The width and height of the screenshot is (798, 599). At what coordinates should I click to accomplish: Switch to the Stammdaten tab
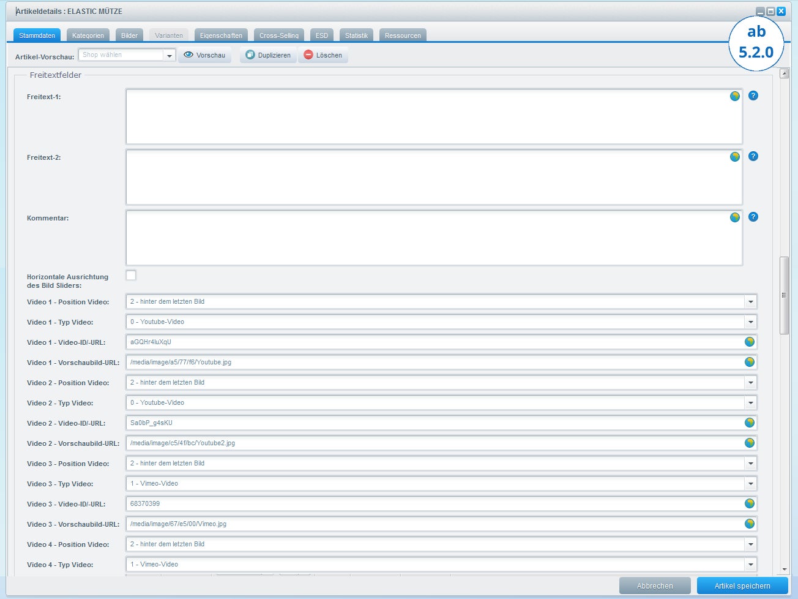[37, 36]
